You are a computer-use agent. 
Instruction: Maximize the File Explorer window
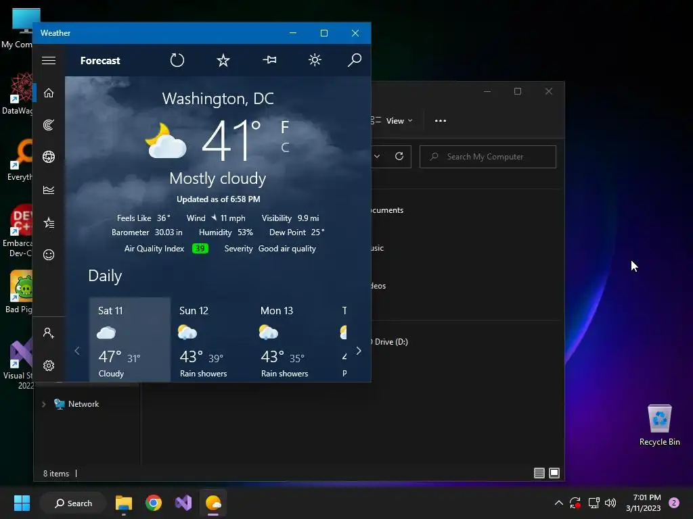[518, 91]
